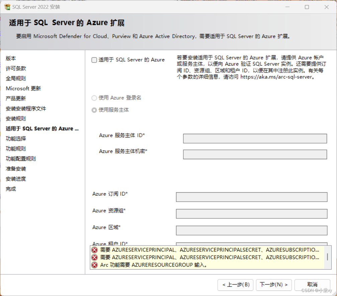This screenshot has width=337, height=296.
Task: Select the 全局规则 step in the sidebar
Action: click(x=16, y=78)
